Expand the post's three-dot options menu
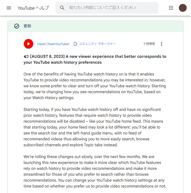191x193 pixels. pos(161,44)
